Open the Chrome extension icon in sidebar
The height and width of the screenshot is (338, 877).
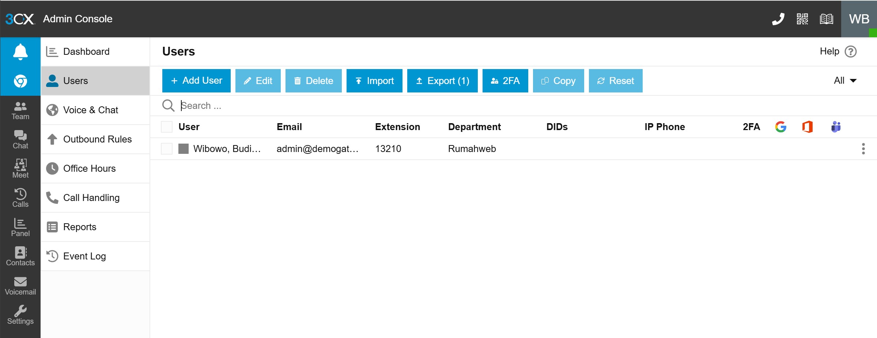(20, 81)
